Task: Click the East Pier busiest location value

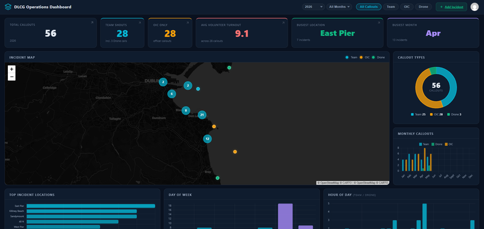Action: (x=338, y=33)
